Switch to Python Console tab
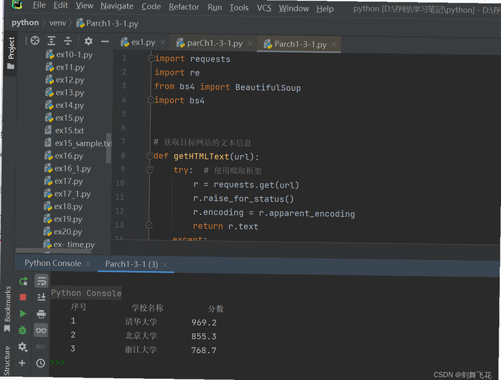The width and height of the screenshot is (501, 380). (x=53, y=263)
